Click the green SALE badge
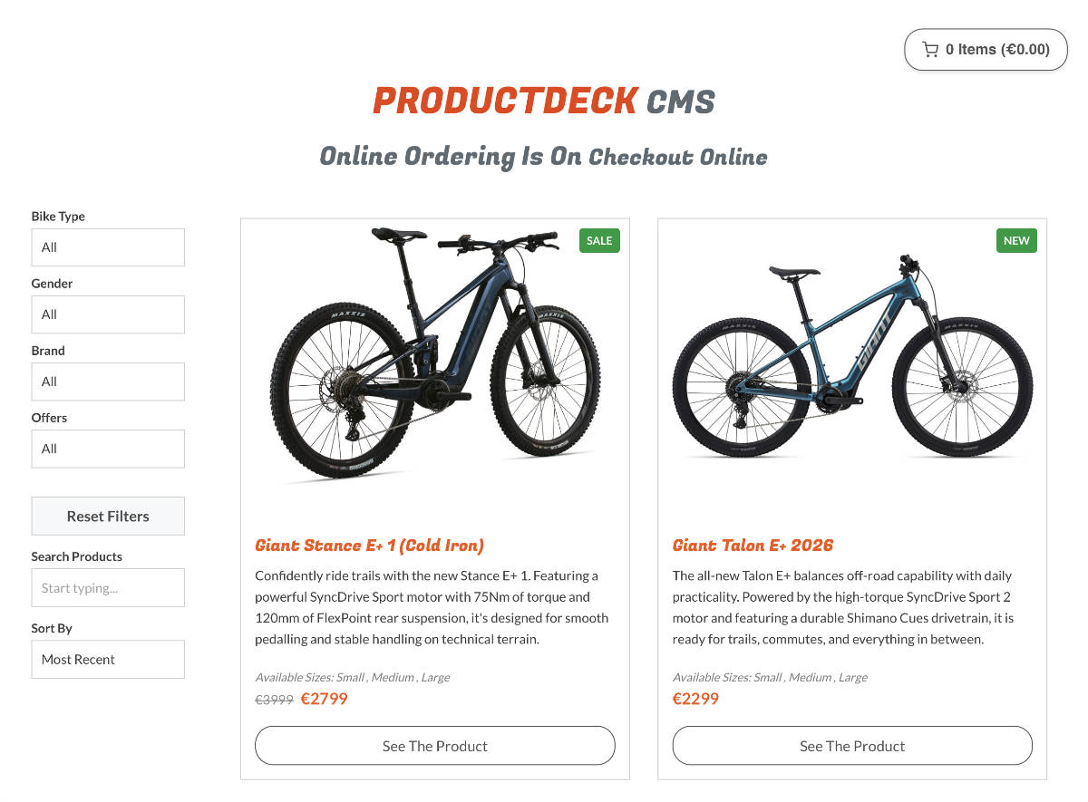The height and width of the screenshot is (802, 1088). pos(599,240)
